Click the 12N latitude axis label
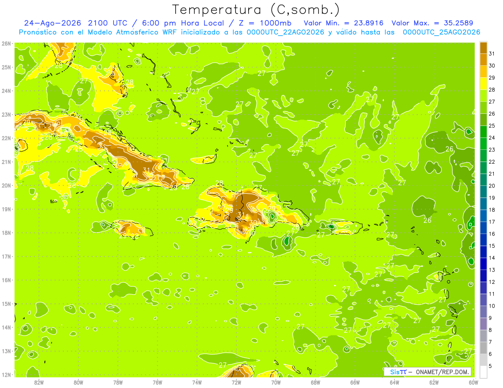This screenshot has width=503, height=388. [x=6, y=375]
